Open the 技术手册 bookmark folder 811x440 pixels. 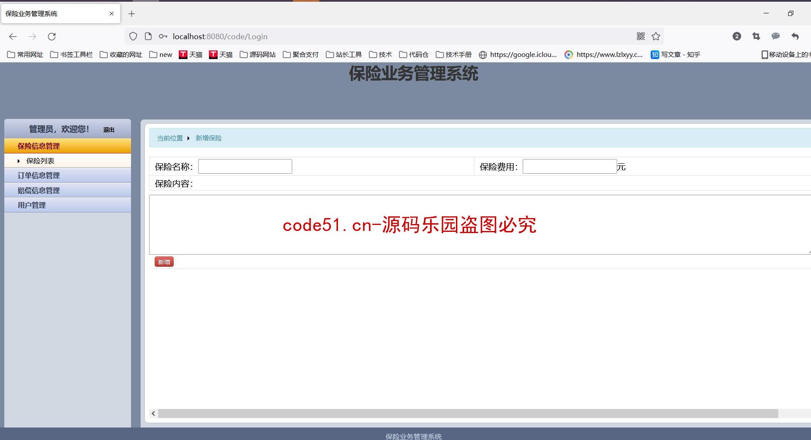454,55
